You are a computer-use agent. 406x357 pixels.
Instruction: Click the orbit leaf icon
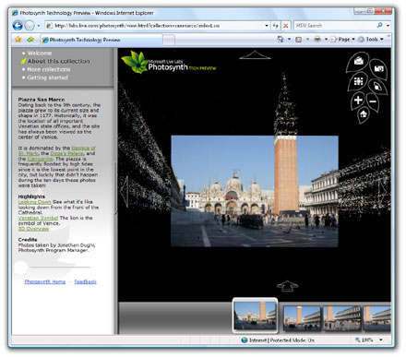(376, 86)
